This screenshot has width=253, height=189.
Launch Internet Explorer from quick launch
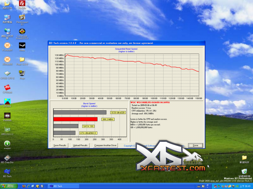(x=28, y=186)
